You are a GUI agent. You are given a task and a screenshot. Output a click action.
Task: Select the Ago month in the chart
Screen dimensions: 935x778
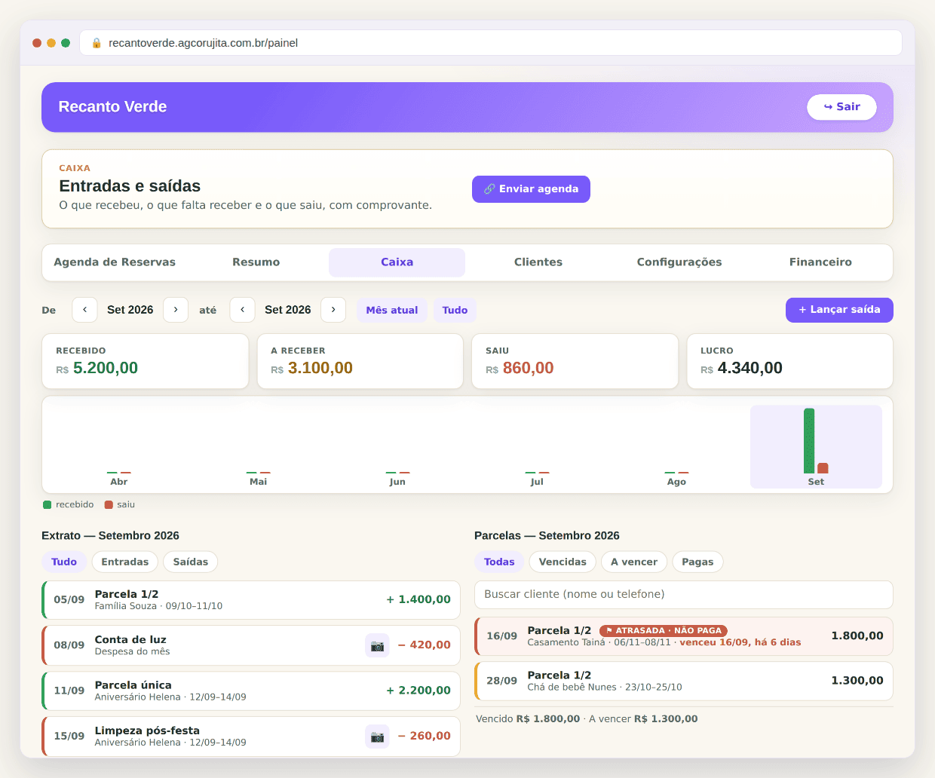676,447
